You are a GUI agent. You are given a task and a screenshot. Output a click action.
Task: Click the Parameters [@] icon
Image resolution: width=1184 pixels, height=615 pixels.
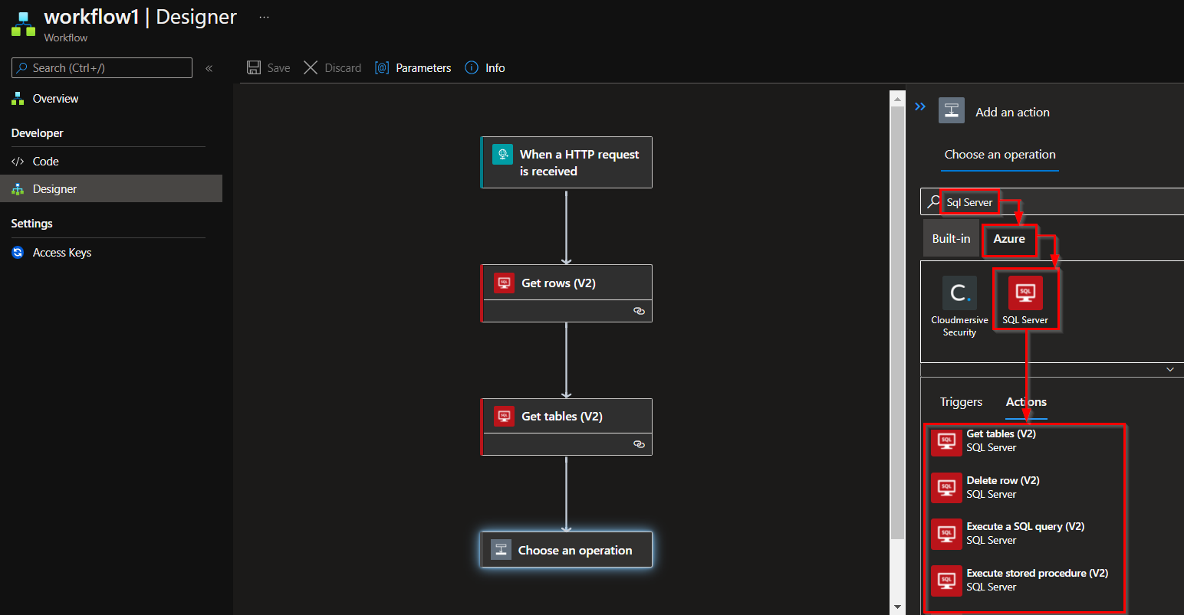[382, 67]
